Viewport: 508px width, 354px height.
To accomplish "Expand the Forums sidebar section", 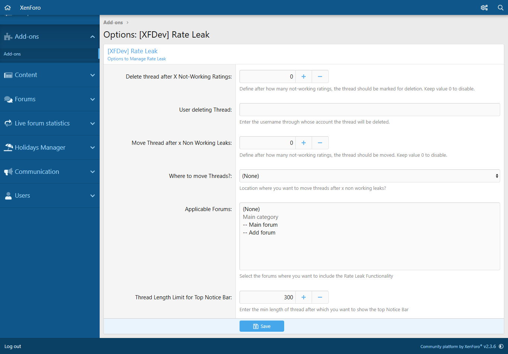I will 92,99.
